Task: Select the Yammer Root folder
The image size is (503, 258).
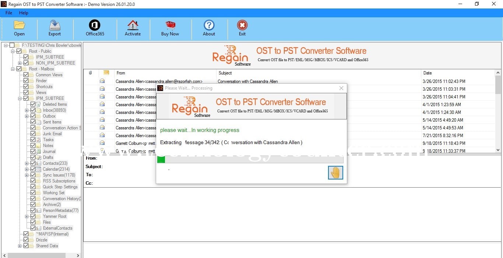Action: [x=54, y=216]
